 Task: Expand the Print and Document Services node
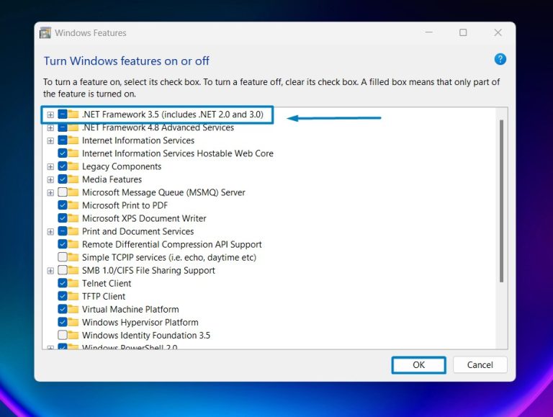(x=50, y=231)
